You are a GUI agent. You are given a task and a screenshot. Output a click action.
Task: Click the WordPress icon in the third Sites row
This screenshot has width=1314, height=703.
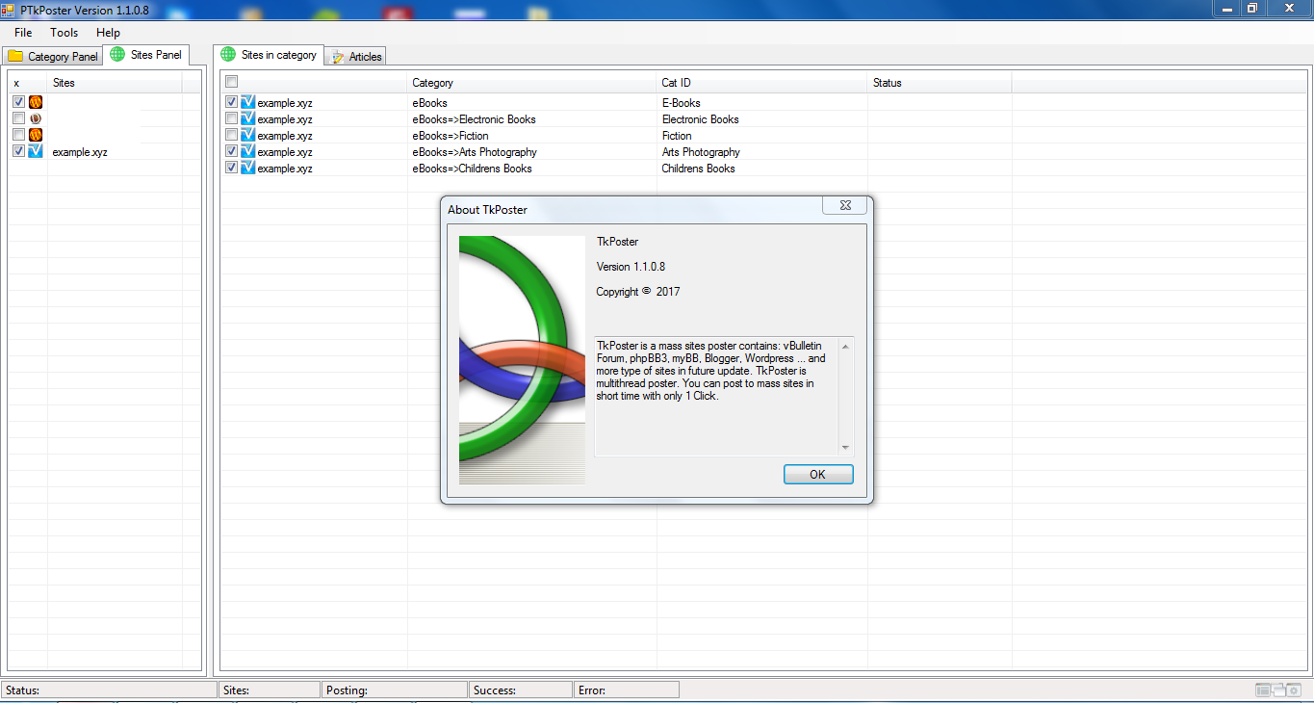click(x=36, y=135)
